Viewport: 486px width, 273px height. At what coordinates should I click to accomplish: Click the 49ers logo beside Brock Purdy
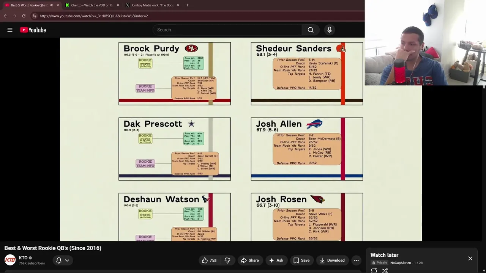click(x=191, y=49)
